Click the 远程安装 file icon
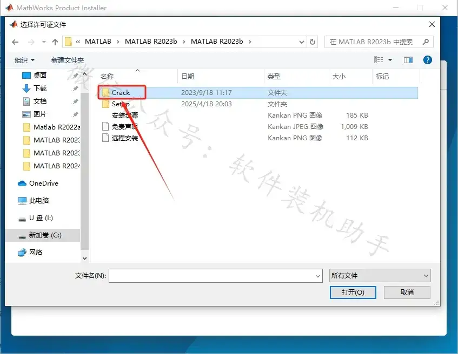 click(x=105, y=138)
